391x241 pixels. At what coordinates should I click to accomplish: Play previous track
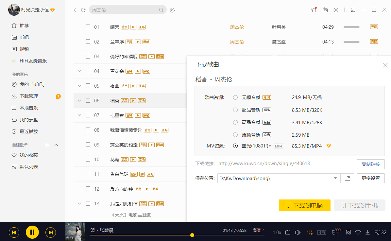click(x=14, y=232)
